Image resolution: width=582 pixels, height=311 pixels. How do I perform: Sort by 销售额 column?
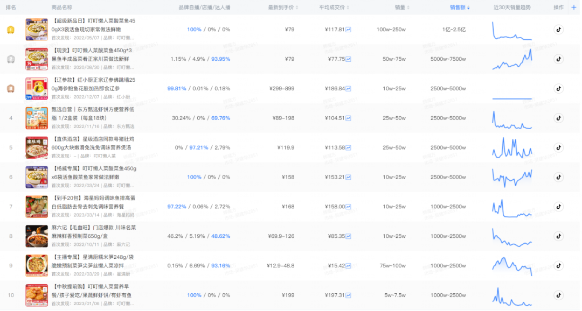[461, 8]
